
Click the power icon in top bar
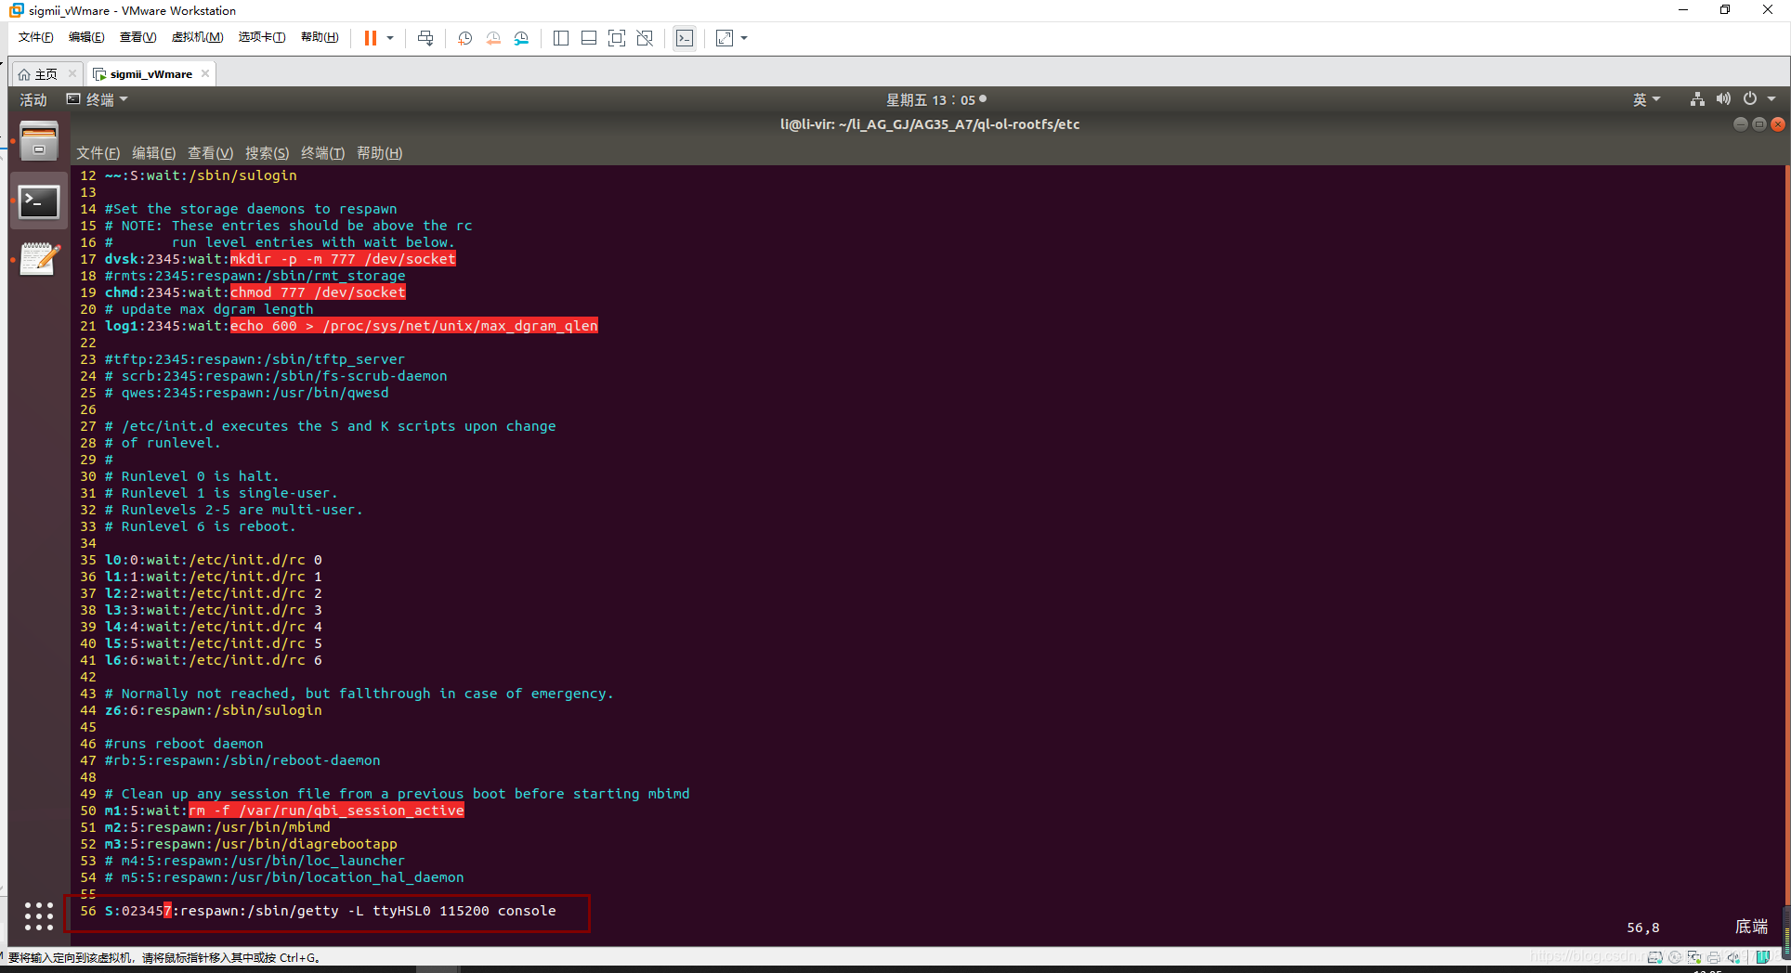click(1750, 99)
